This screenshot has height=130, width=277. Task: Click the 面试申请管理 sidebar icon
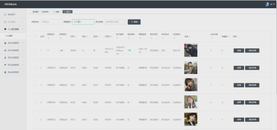[5, 43]
